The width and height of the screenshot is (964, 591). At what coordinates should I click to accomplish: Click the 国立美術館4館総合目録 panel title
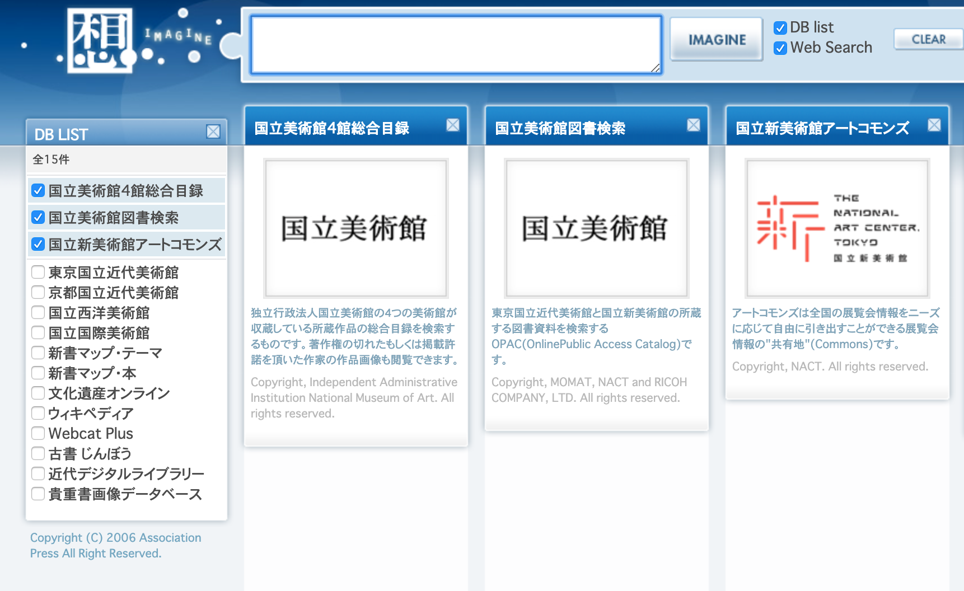tap(332, 128)
